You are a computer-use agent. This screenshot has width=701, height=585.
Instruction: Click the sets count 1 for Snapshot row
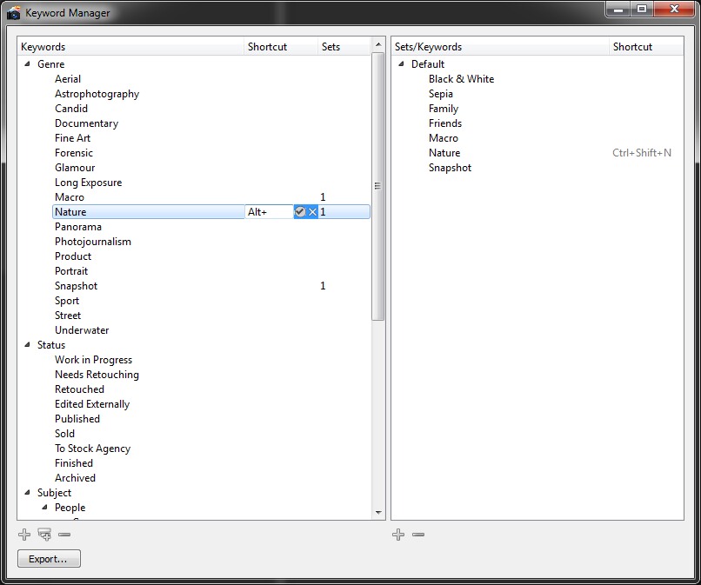click(x=323, y=286)
